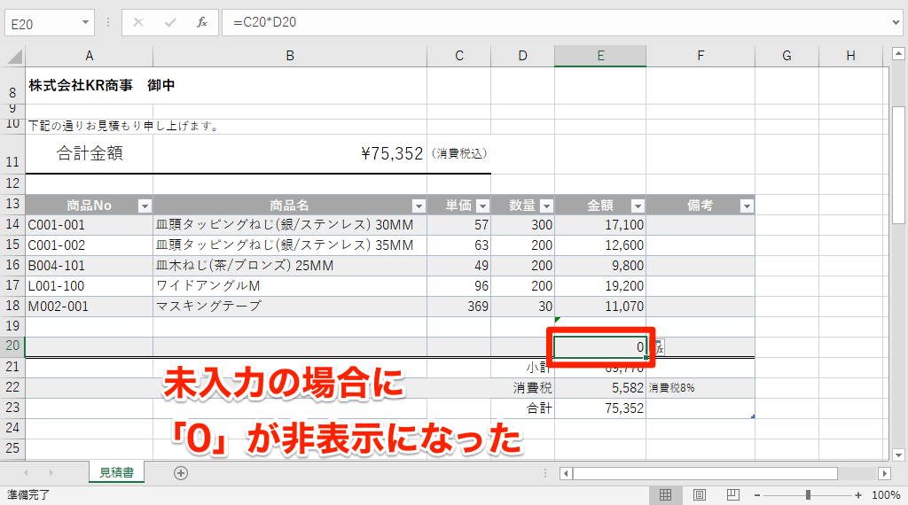This screenshot has width=908, height=505.
Task: Click vertical scrollbar up arrow
Action: pyautogui.click(x=898, y=54)
